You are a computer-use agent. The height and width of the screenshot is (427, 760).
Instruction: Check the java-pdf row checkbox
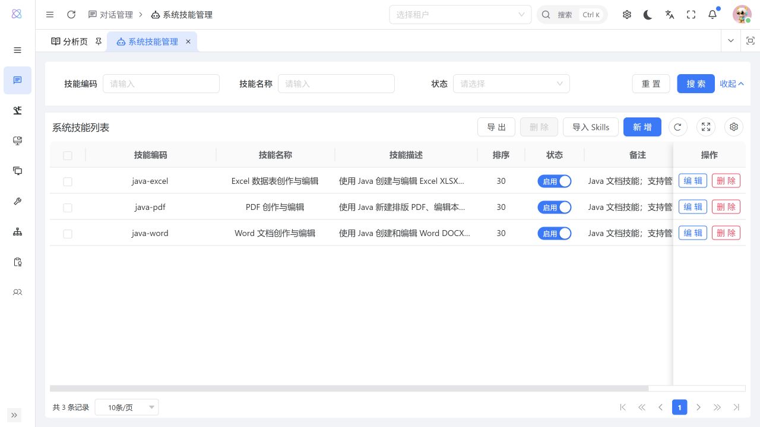[68, 208]
